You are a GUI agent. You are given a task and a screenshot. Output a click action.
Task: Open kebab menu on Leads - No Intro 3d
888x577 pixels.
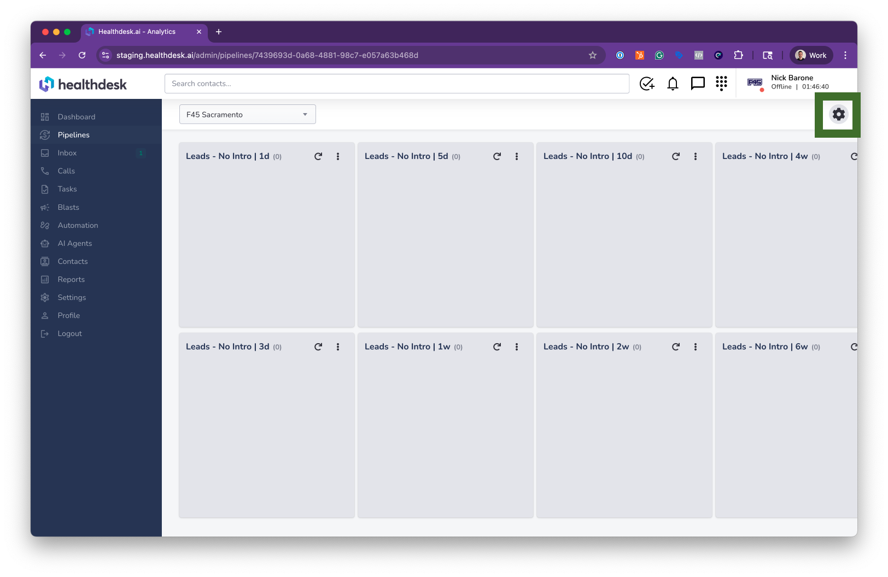tap(338, 346)
